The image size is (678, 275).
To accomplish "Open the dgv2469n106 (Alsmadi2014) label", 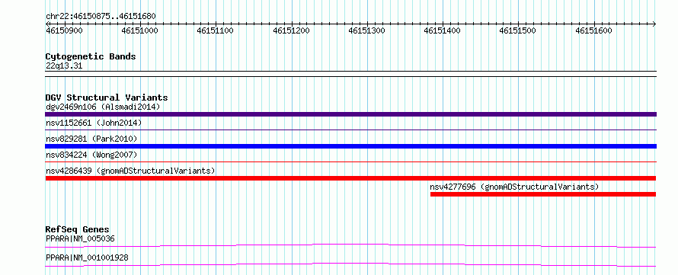I will (x=103, y=107).
